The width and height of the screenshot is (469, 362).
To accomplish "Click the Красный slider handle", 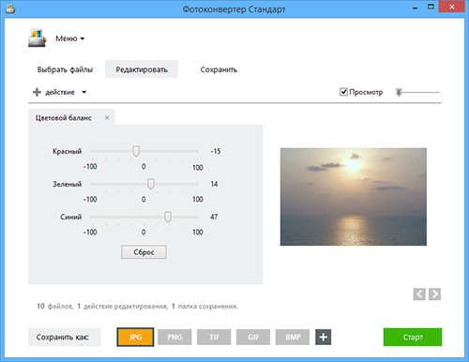I will coord(136,151).
